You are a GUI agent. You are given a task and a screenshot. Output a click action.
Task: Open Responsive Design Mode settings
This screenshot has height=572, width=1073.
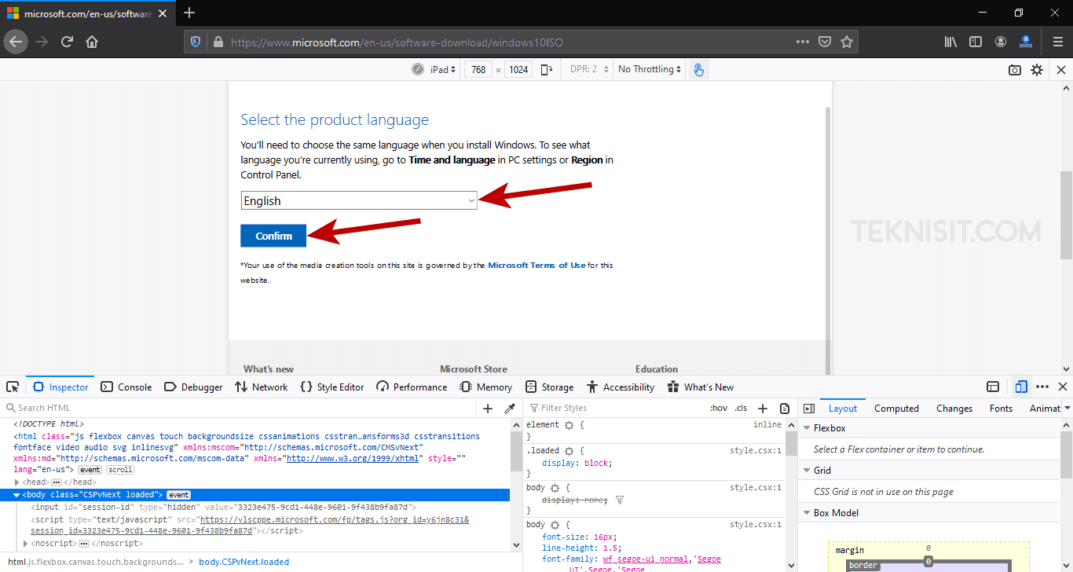coord(1037,70)
